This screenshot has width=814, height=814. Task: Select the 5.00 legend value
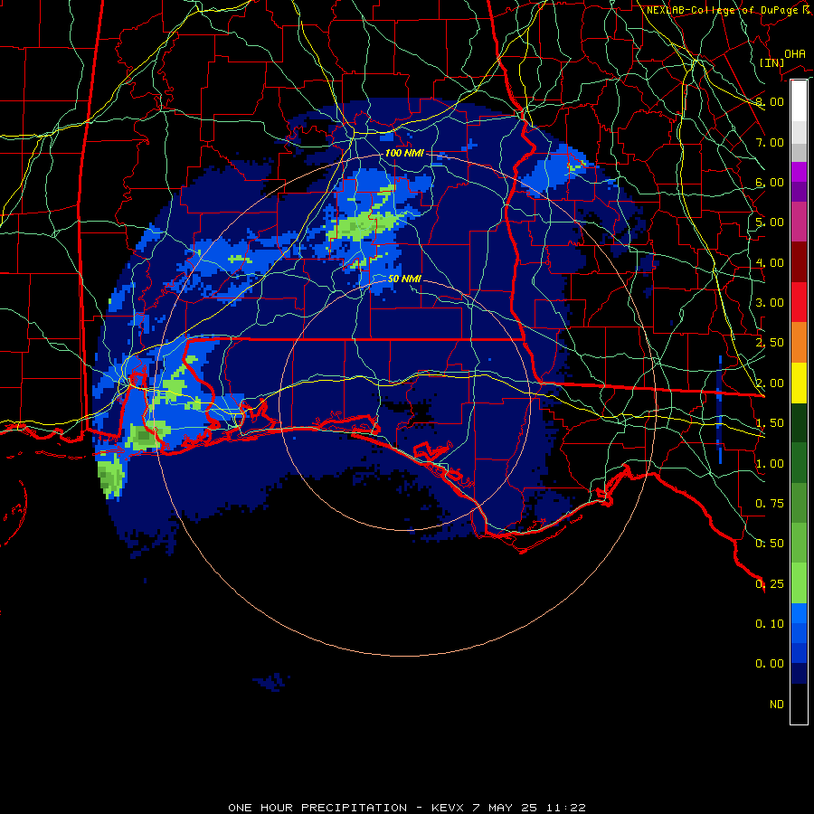(770, 222)
